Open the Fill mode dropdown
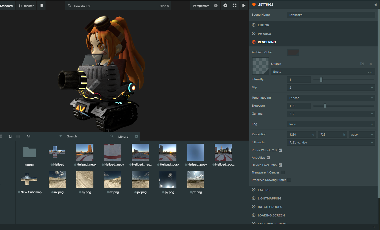 [331, 142]
